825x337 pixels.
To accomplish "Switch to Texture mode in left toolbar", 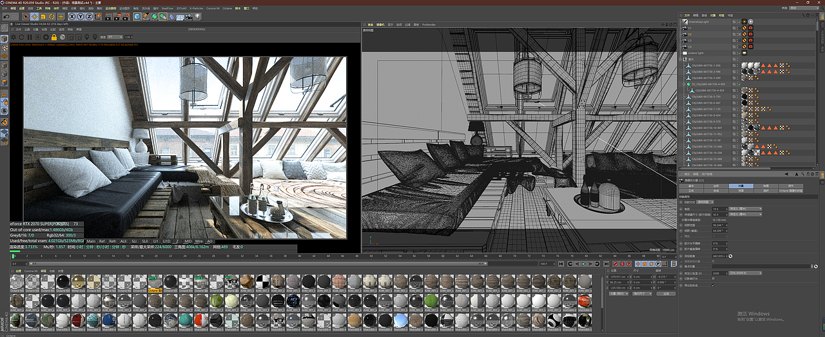I will 5,47.
